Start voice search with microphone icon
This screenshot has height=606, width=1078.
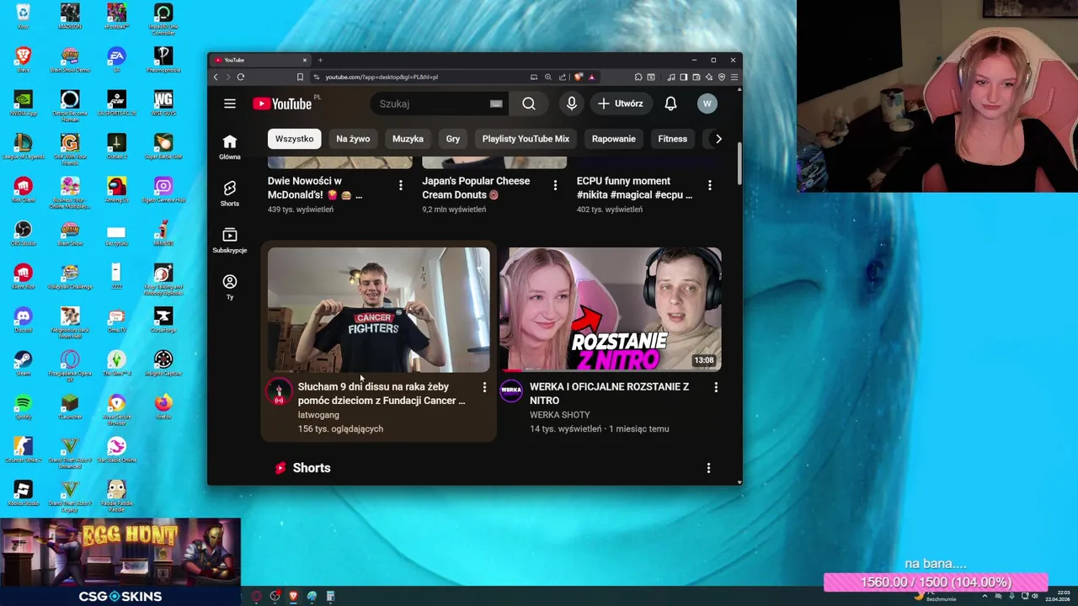[572, 104]
